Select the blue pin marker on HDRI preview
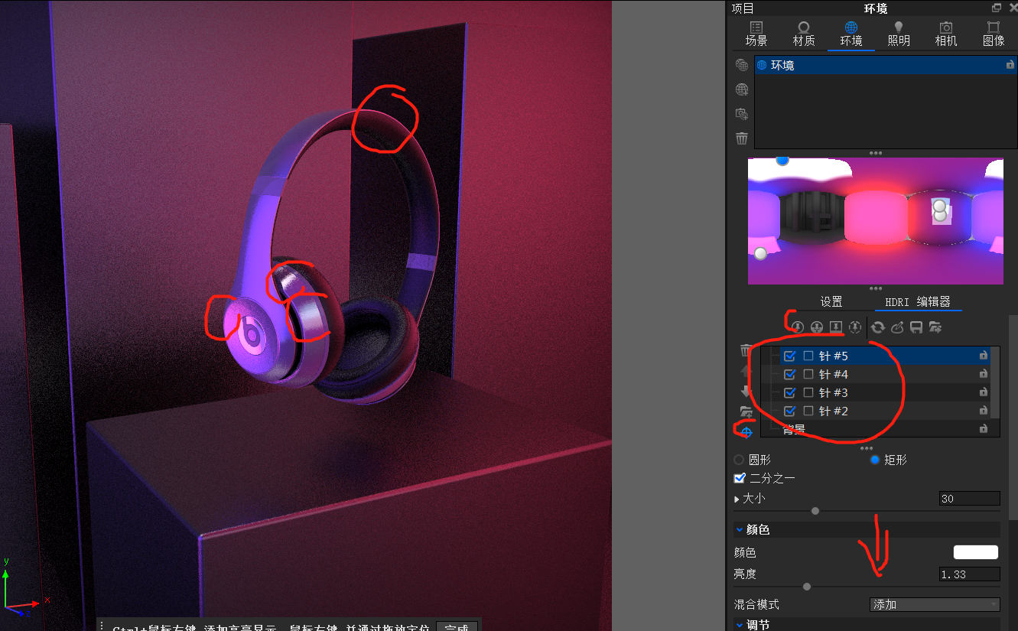1018x631 pixels. (x=782, y=160)
